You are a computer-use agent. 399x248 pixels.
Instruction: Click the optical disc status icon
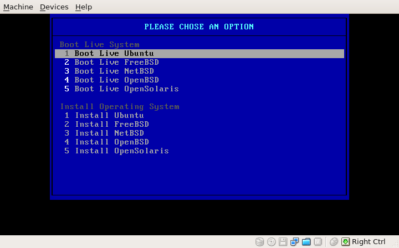coord(271,242)
